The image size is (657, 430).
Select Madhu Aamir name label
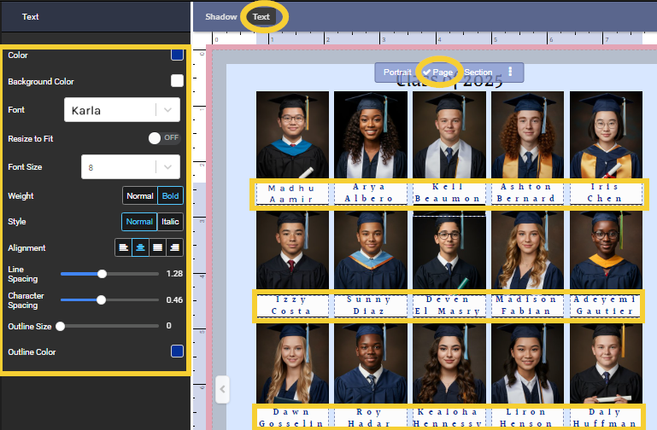(292, 194)
